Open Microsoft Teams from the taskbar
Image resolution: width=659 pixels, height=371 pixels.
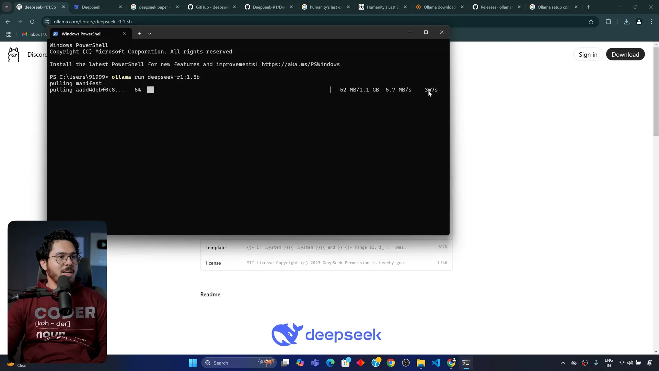(x=315, y=363)
